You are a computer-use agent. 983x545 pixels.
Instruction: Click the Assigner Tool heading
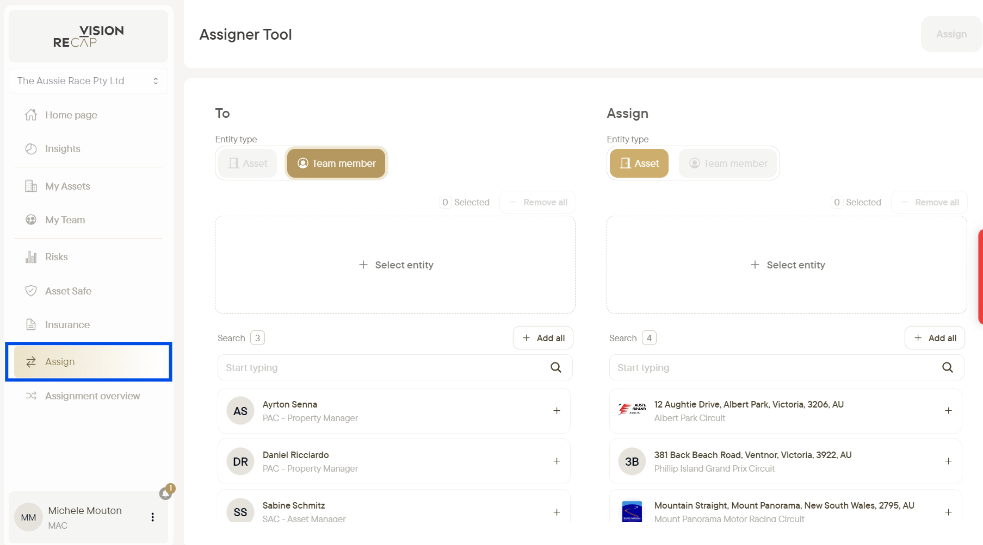[246, 34]
